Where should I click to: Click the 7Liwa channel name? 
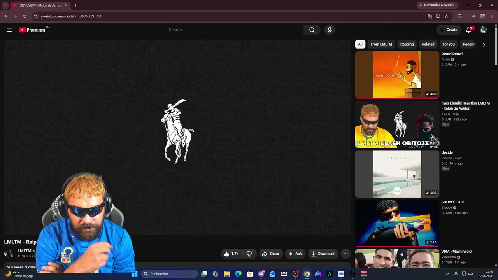pyautogui.click(x=445, y=59)
